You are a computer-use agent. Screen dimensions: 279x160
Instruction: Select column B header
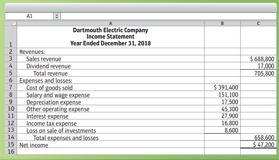(222, 23)
